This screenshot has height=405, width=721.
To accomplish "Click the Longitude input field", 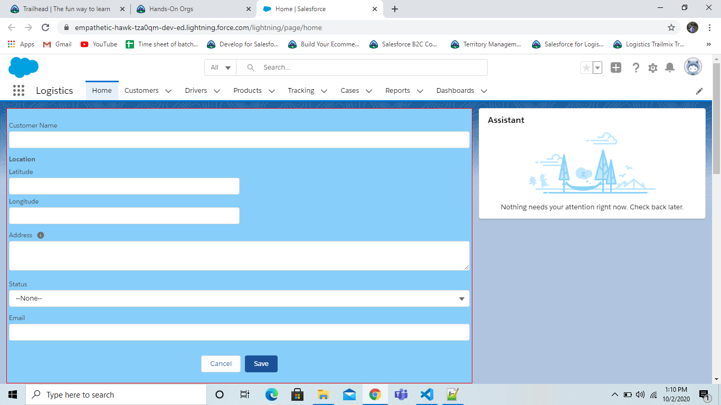I will (124, 216).
